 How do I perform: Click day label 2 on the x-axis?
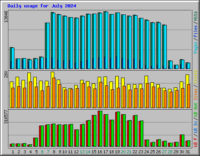pyautogui.click(x=19, y=152)
